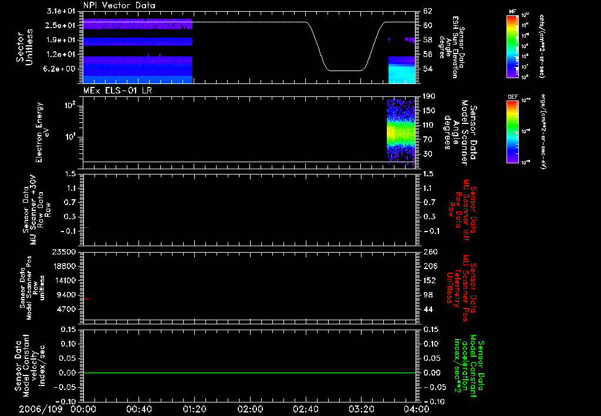Image resolution: width=601 pixels, height=416 pixels.
Task: Click the Model Scanner Pos Raw axis label
Action: (x=32, y=288)
